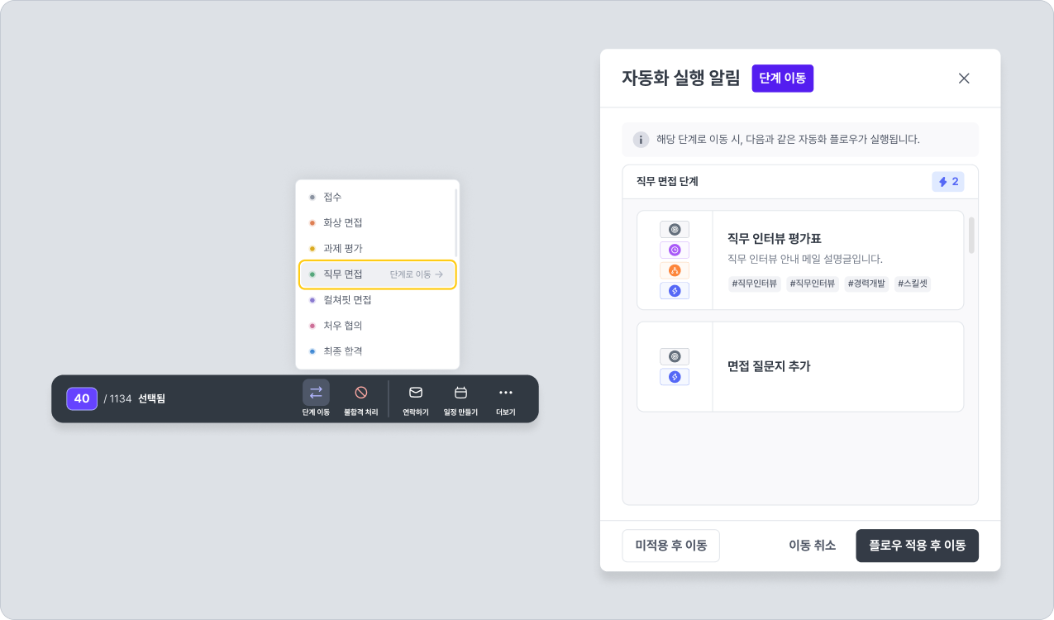This screenshot has height=620, width=1054.
Task: Click the 미적용 후 이동 button
Action: (x=670, y=546)
